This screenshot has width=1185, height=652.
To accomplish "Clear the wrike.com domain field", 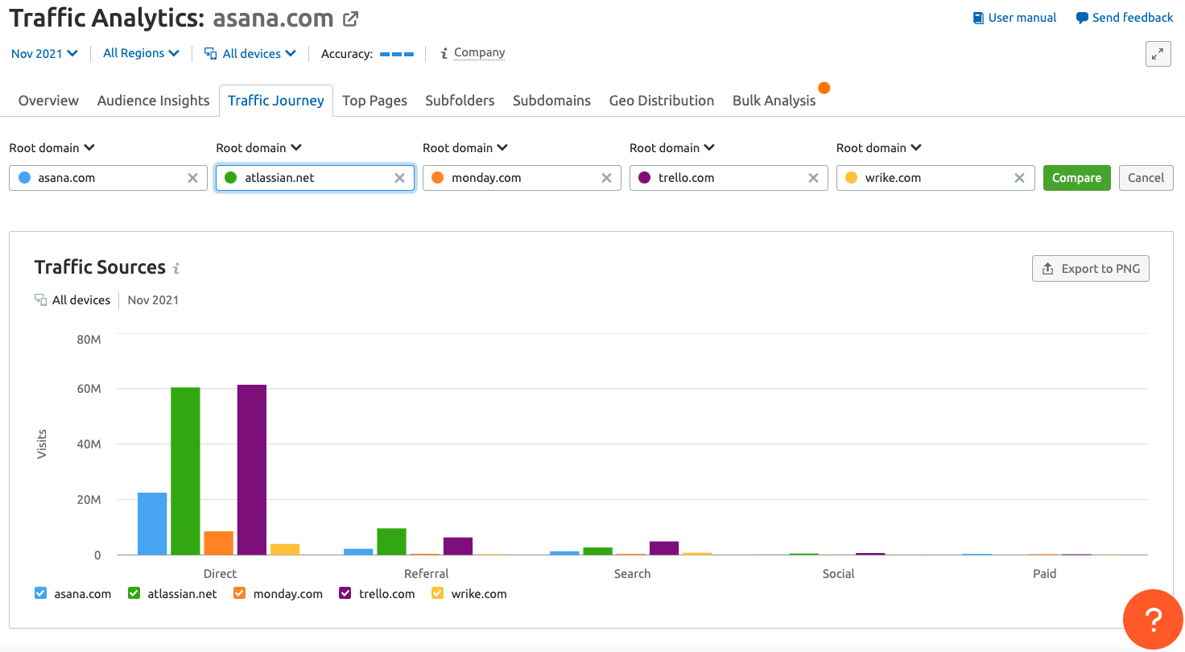I will (x=1019, y=178).
